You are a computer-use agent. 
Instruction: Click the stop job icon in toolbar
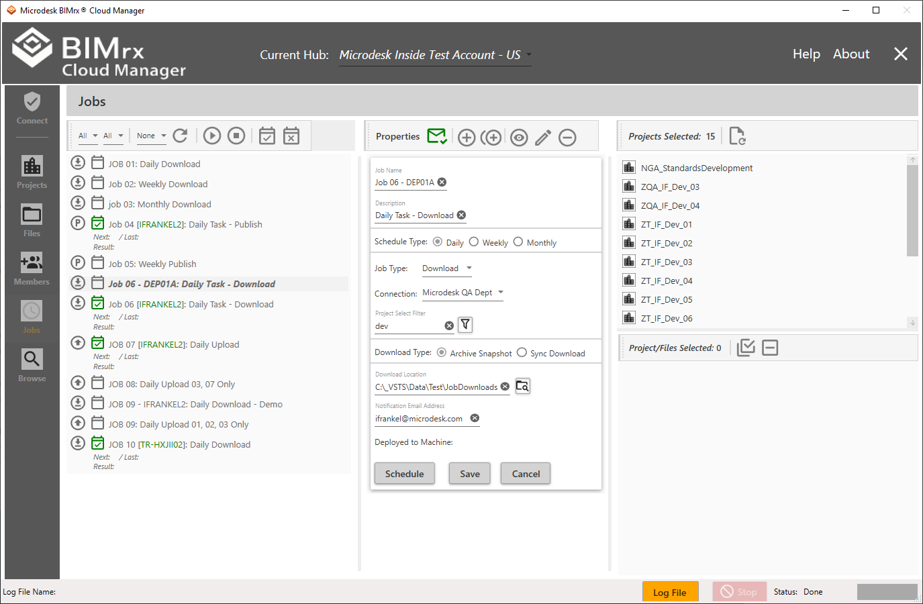pyautogui.click(x=236, y=136)
